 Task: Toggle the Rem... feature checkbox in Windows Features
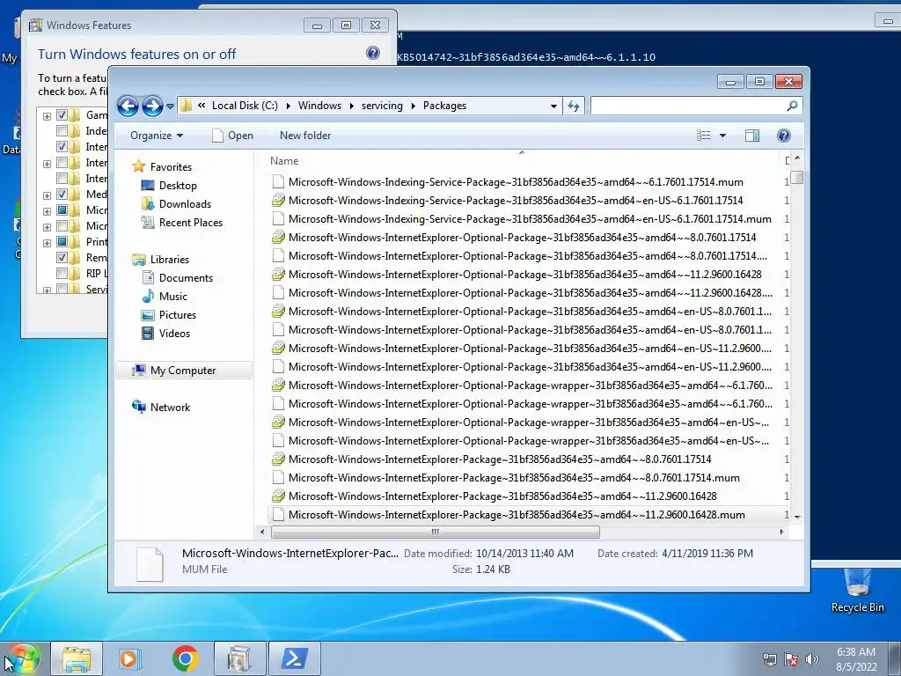[62, 258]
